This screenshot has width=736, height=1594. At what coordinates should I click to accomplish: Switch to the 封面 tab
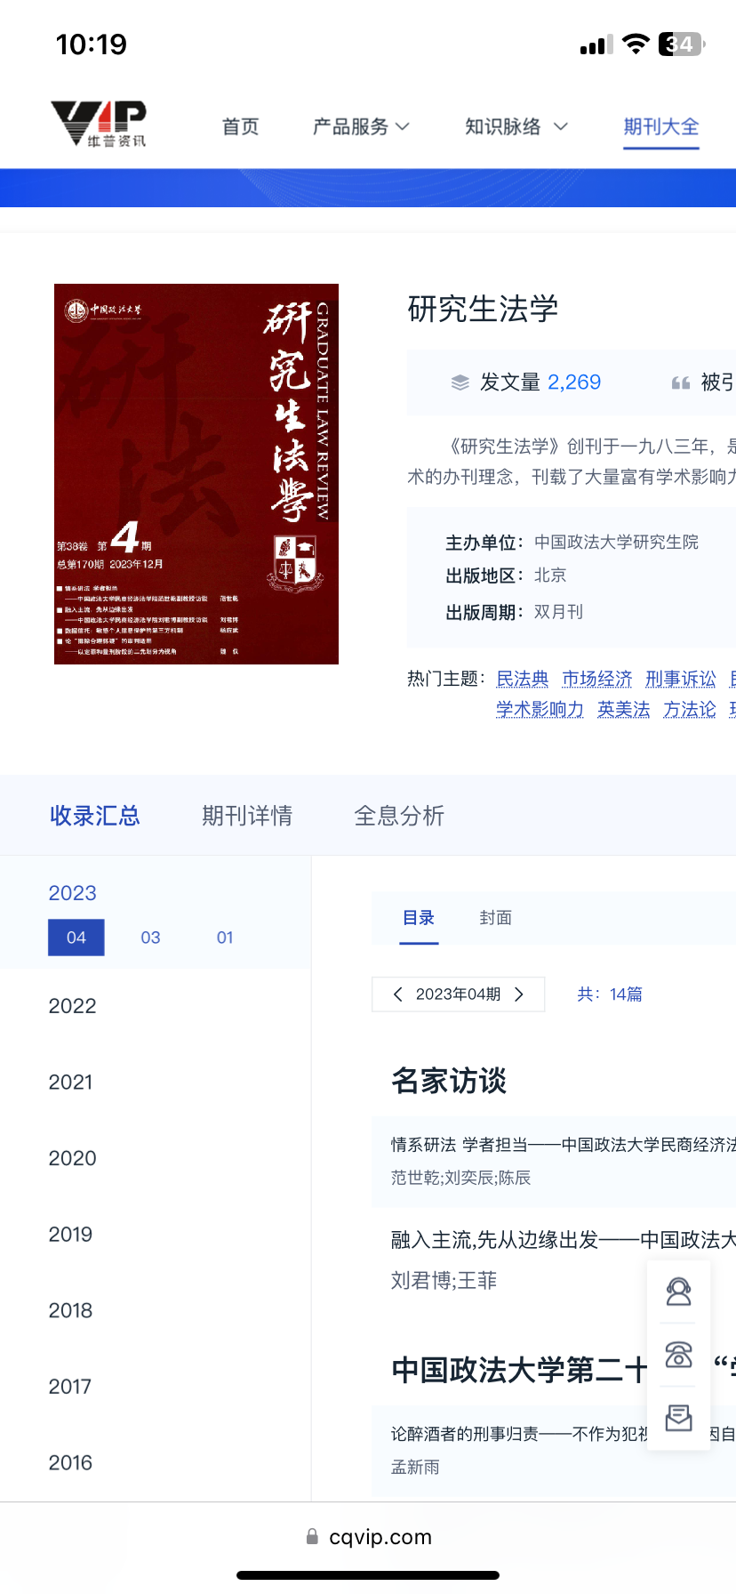495,918
